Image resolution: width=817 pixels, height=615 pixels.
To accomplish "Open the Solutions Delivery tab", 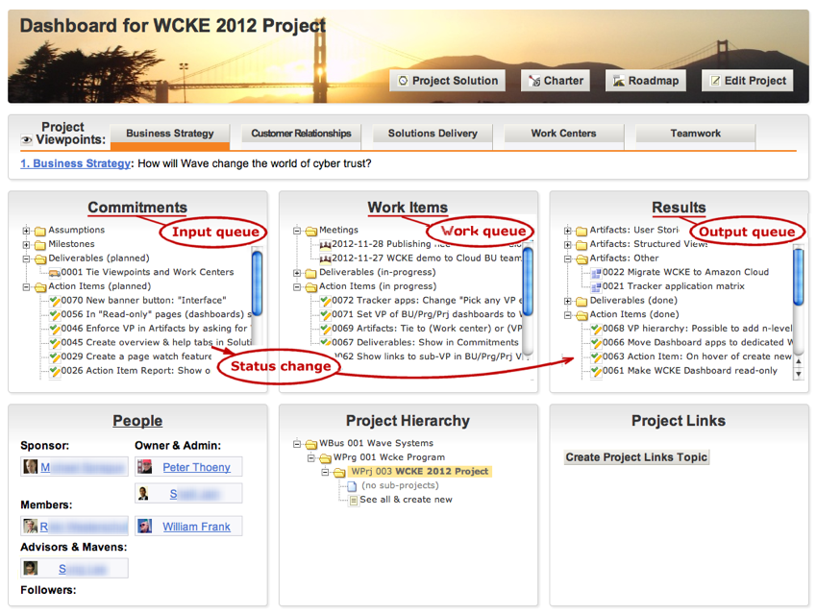I will [433, 134].
